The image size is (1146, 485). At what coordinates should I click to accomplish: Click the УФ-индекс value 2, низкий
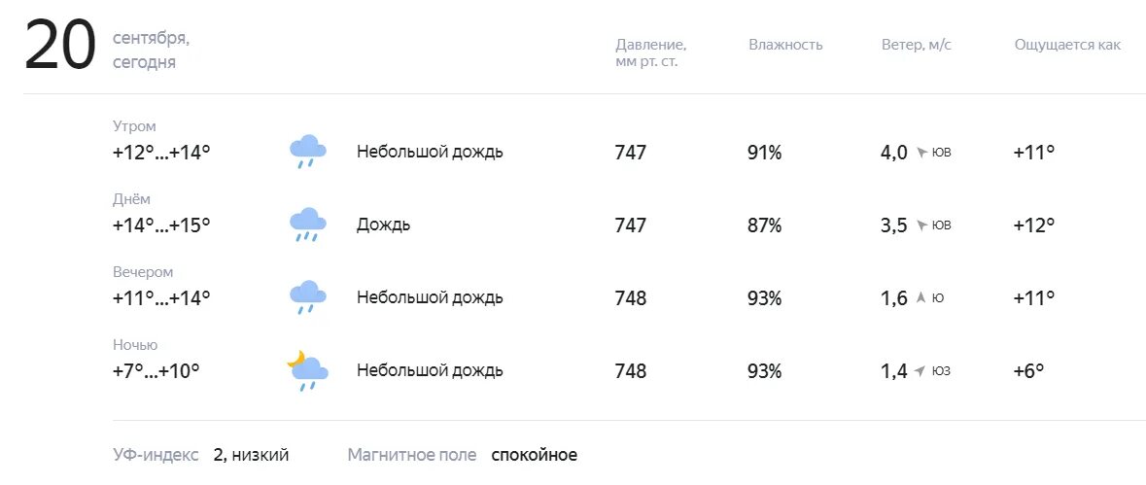point(252,455)
